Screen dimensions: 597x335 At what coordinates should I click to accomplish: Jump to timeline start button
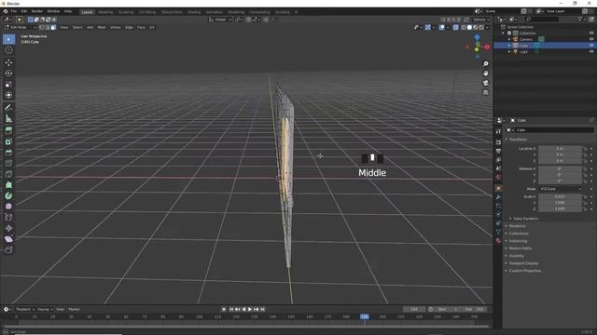click(x=230, y=309)
